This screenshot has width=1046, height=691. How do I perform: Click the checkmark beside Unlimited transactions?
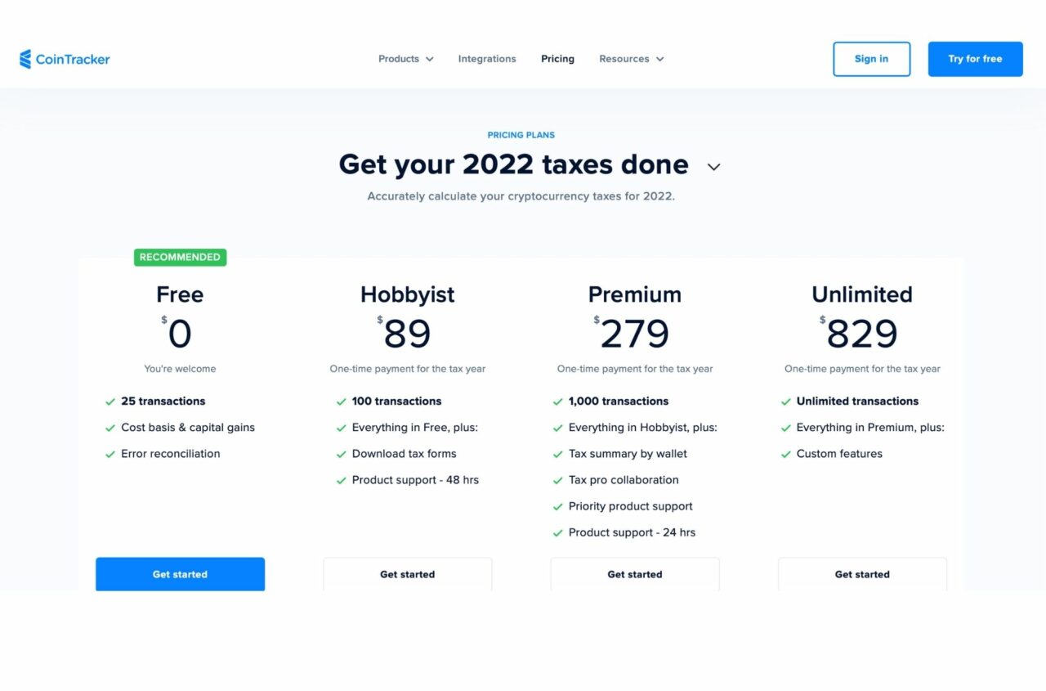pyautogui.click(x=786, y=402)
